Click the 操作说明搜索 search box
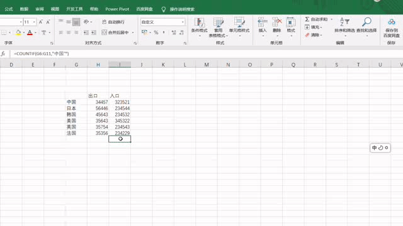The image size is (403, 226). [x=182, y=9]
